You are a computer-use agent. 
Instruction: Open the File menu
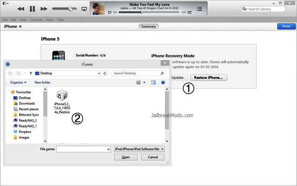[x=5, y=20]
